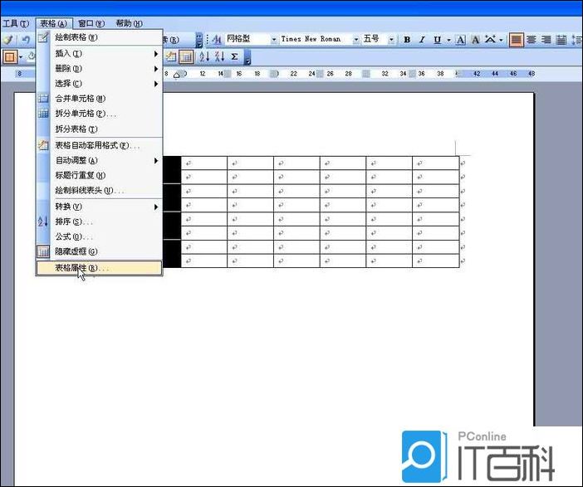
Task: Select distributed alignment
Action: click(x=561, y=39)
